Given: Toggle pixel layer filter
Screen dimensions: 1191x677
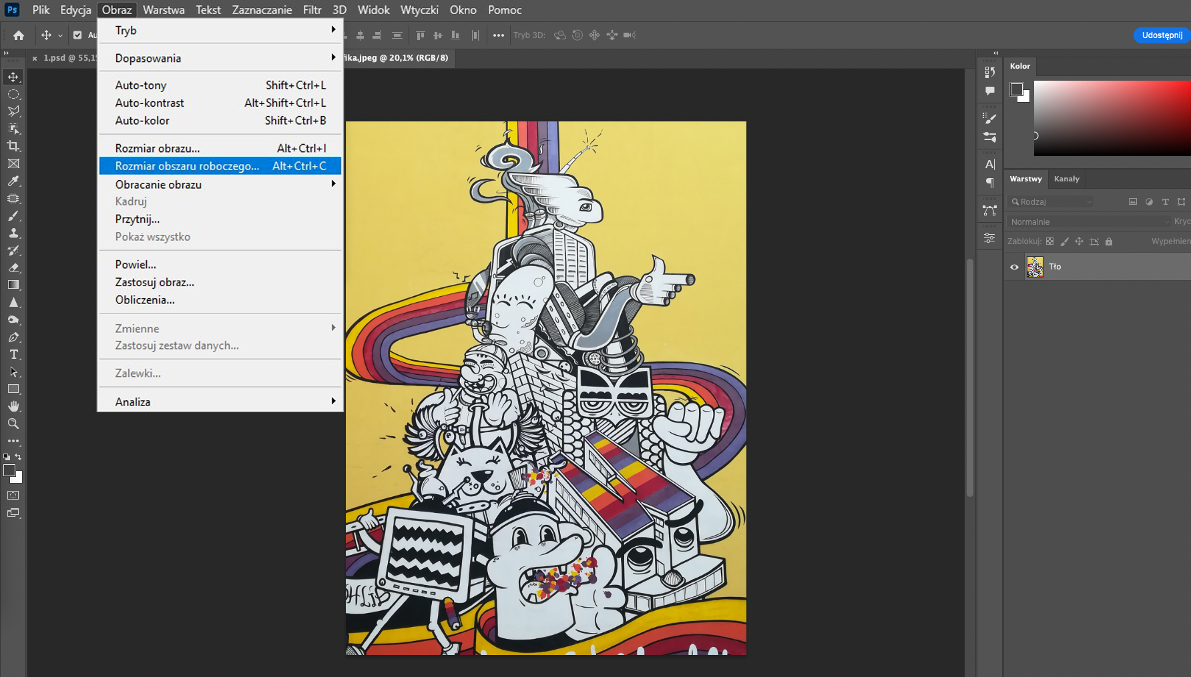Looking at the screenshot, I should (1133, 201).
